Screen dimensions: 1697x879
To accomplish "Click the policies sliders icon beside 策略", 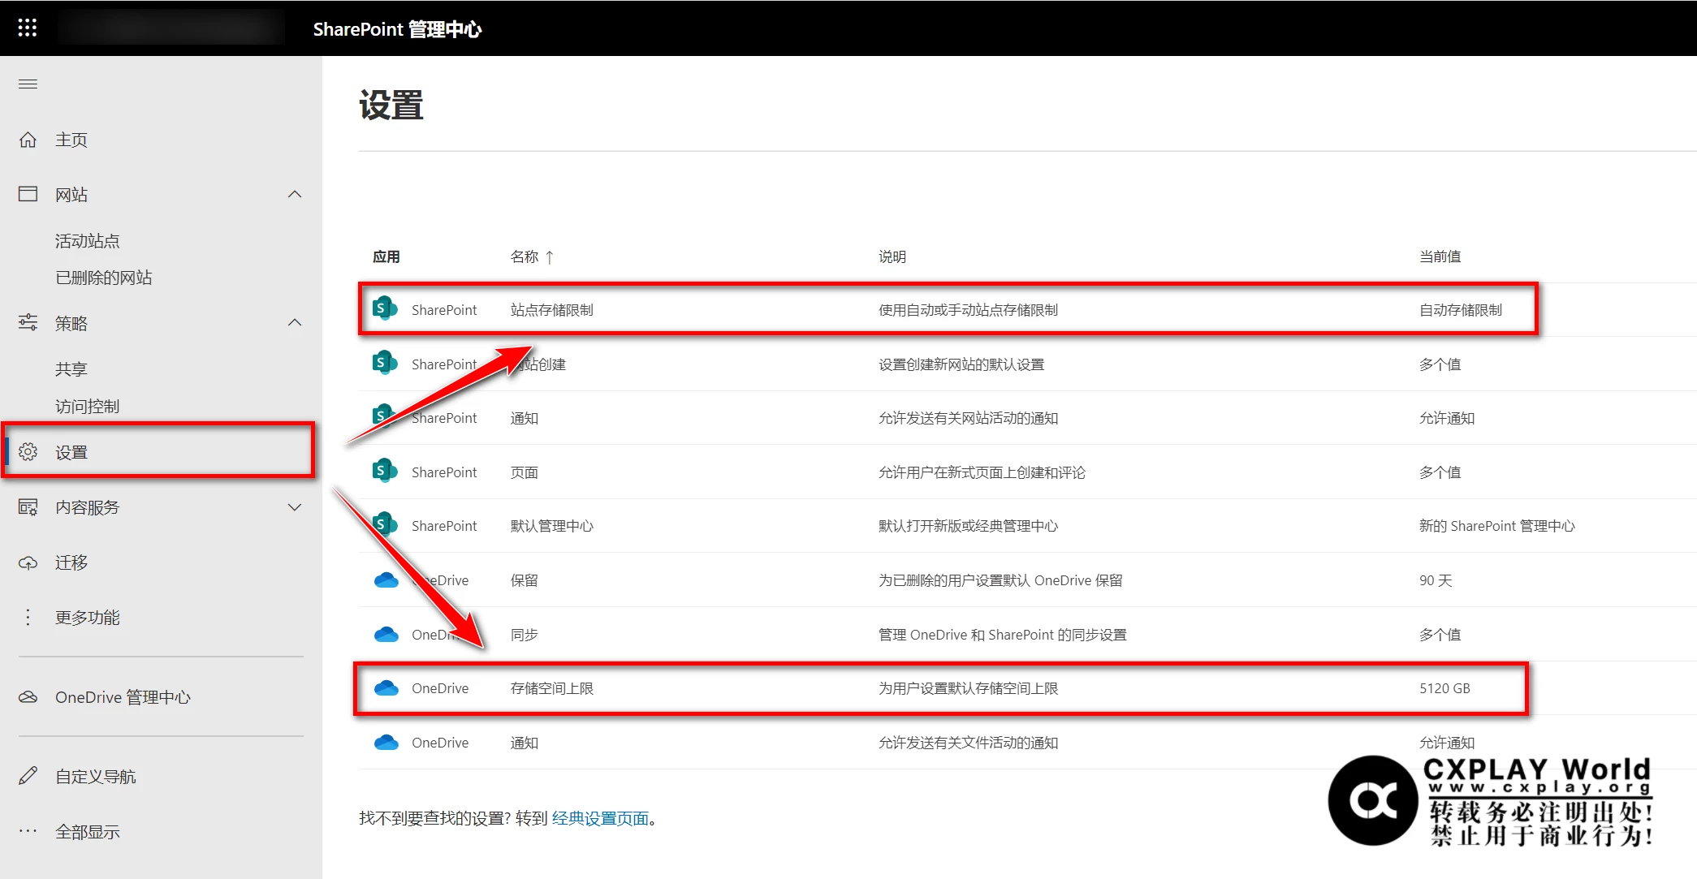I will 28,323.
